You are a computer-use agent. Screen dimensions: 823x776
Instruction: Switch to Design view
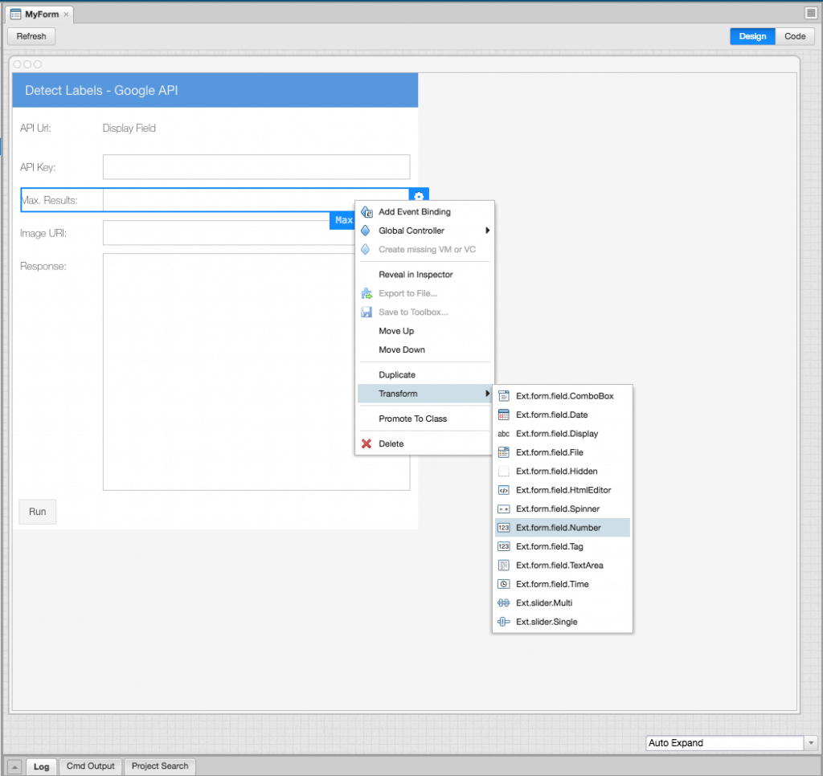[752, 36]
